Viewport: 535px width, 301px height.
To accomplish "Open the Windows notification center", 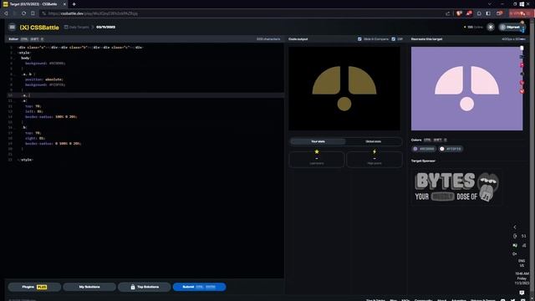I will click(522, 293).
